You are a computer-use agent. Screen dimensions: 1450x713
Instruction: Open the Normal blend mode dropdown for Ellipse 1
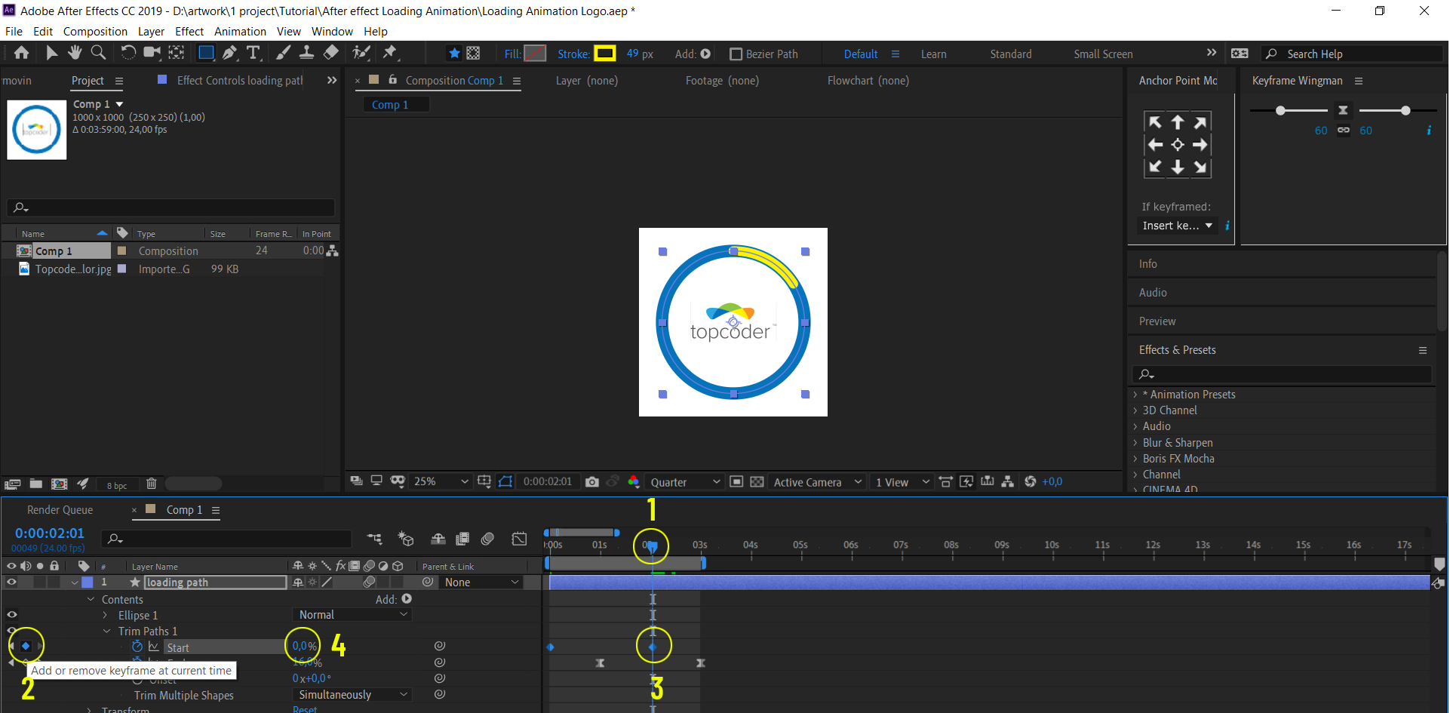point(352,615)
